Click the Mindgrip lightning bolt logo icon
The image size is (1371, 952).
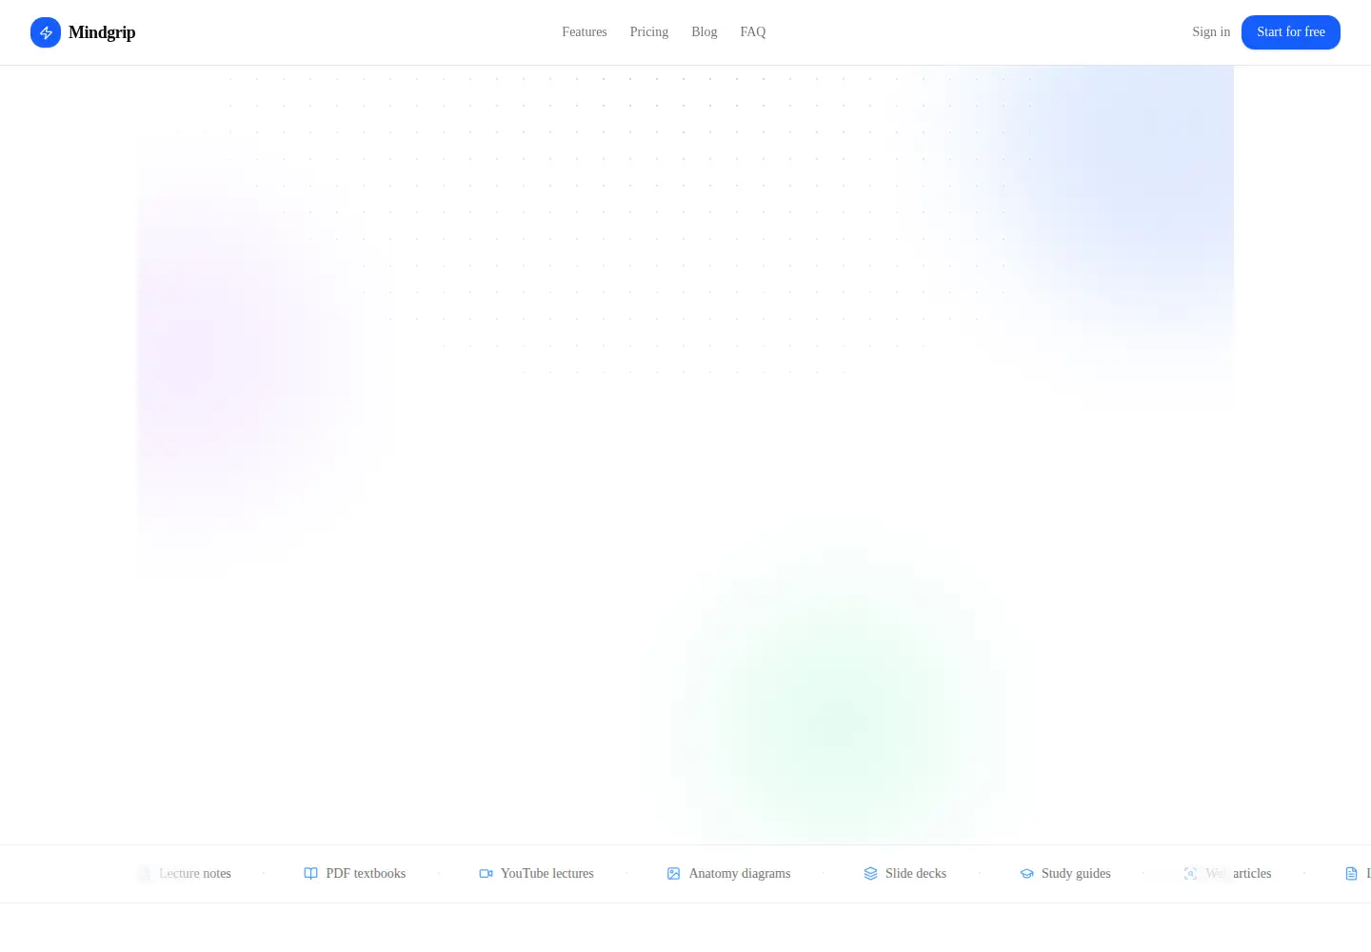point(46,32)
